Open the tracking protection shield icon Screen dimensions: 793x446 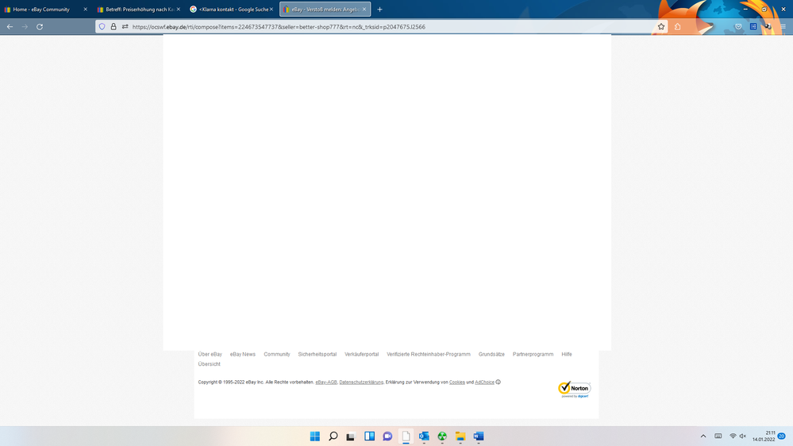tap(102, 26)
